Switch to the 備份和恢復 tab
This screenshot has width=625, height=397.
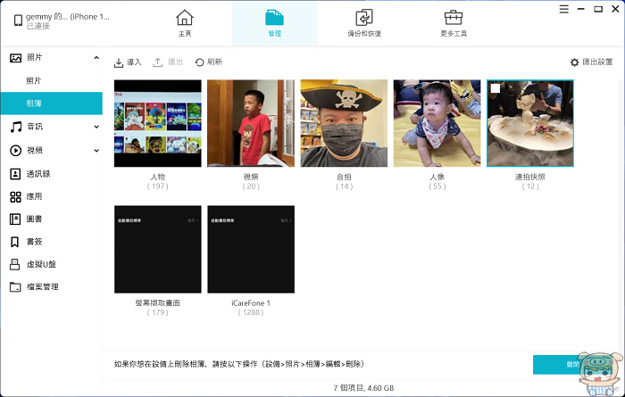(x=363, y=23)
